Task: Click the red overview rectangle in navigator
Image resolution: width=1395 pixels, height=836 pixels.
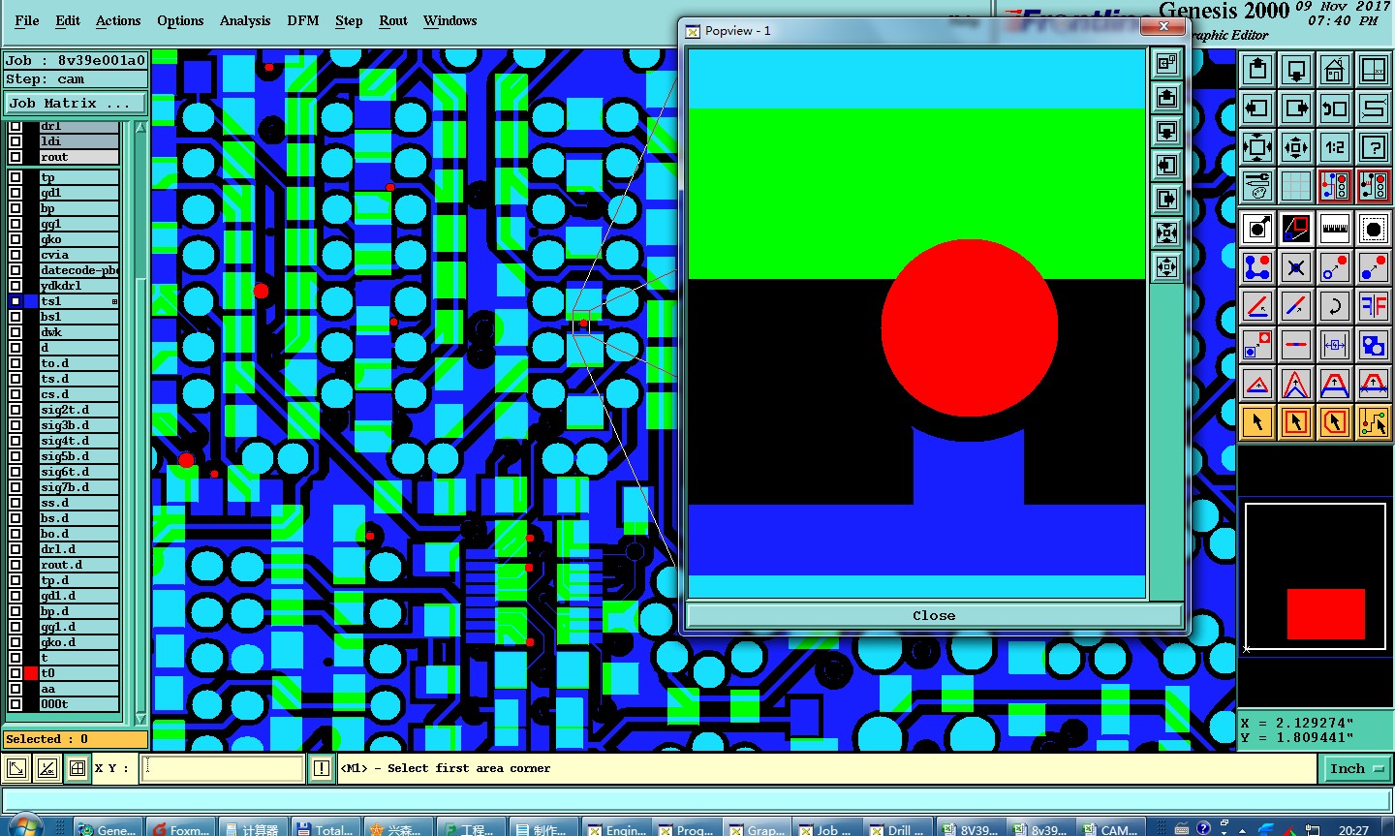Action: coord(1325,613)
